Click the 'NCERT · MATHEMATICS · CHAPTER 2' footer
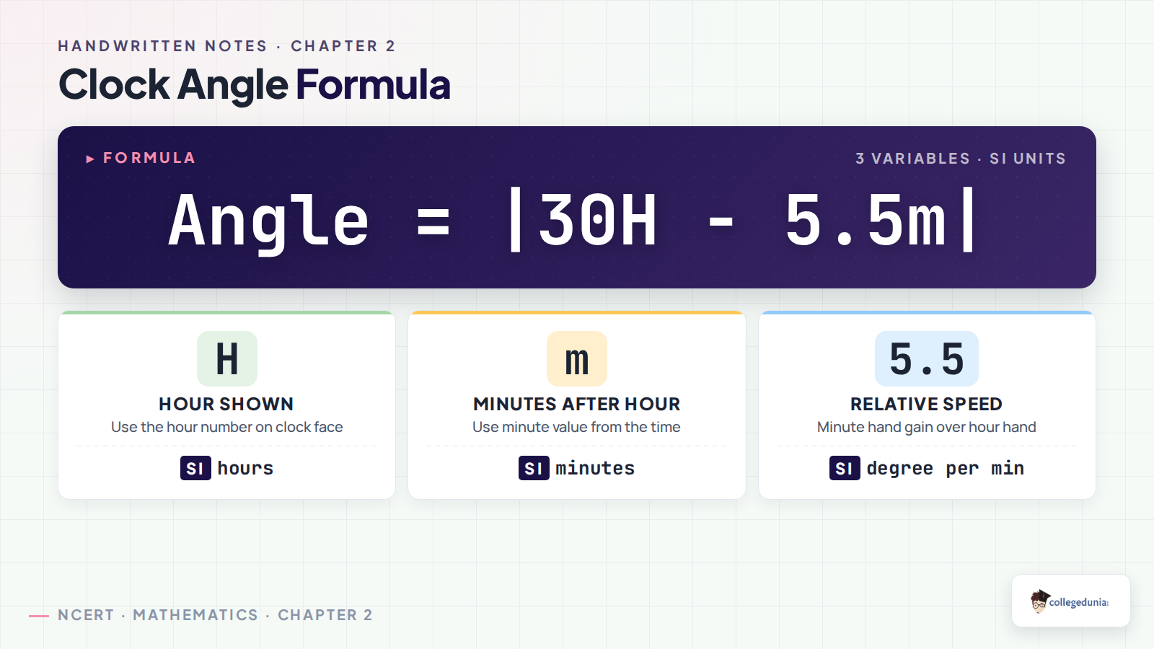1154x649 pixels. (216, 615)
